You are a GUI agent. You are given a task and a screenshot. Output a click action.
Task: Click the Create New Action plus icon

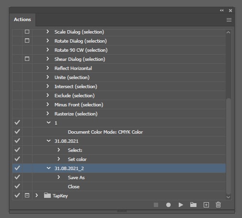pos(206,205)
